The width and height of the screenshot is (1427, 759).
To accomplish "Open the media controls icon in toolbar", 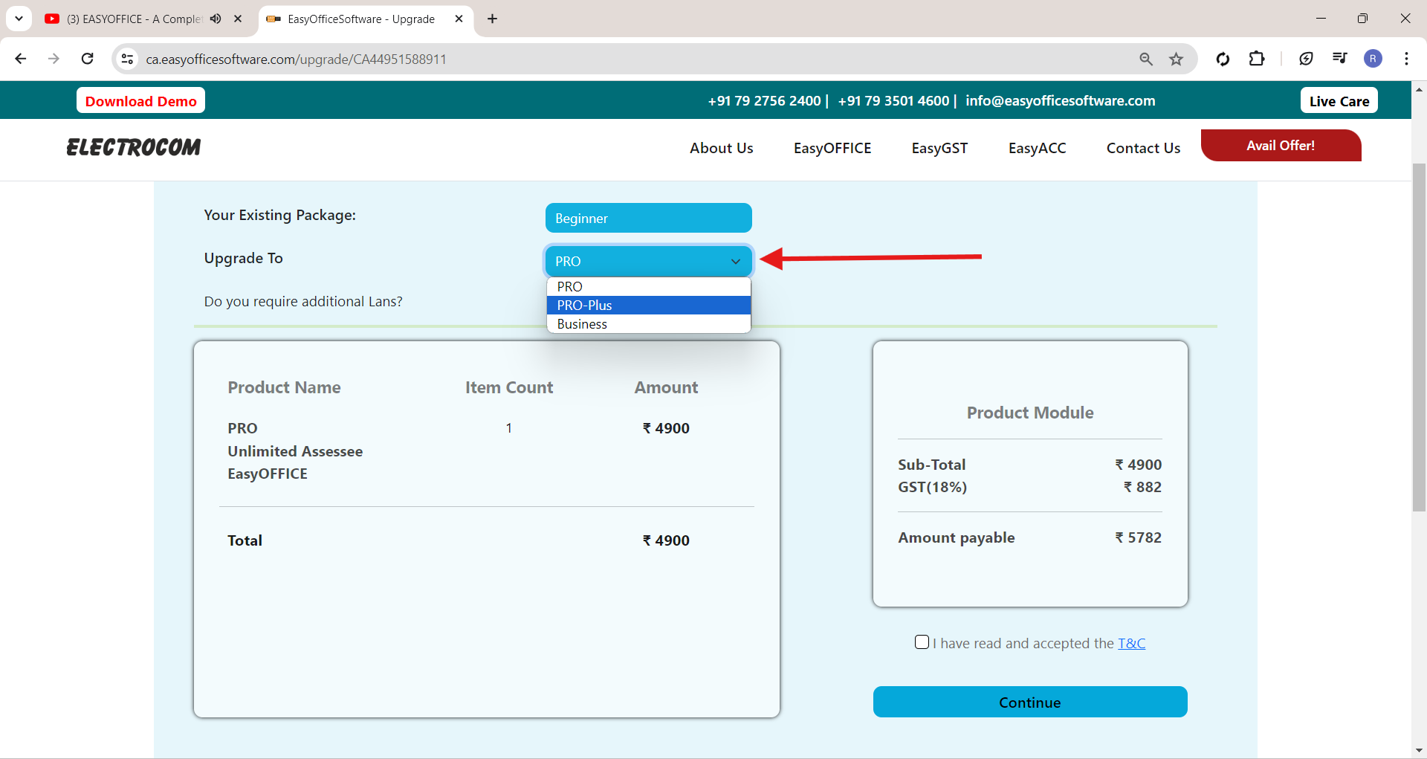I will (x=1339, y=59).
